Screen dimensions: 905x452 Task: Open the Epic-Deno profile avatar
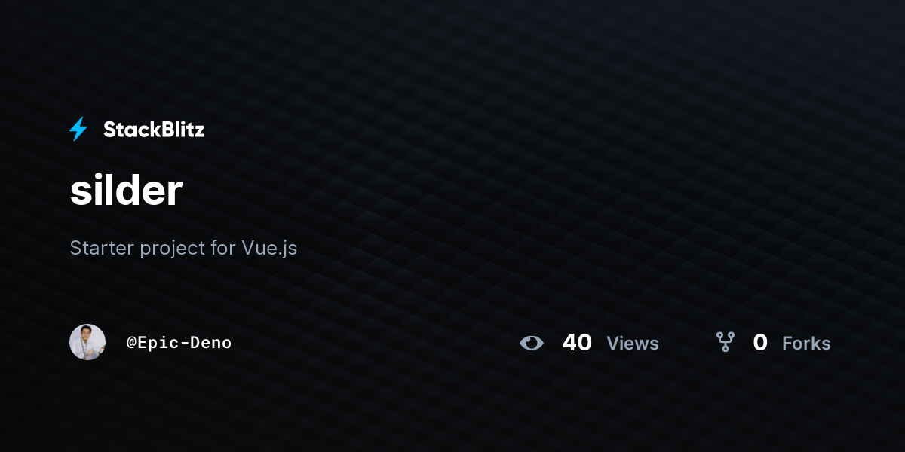click(87, 342)
